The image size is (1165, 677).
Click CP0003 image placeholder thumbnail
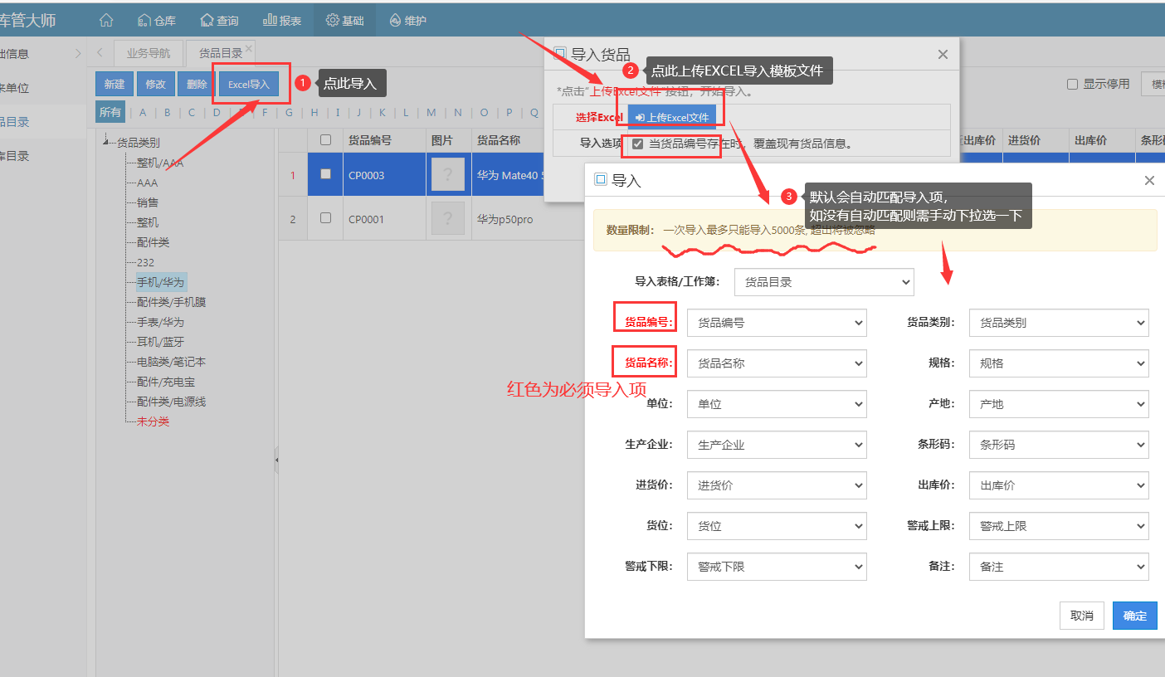point(448,174)
